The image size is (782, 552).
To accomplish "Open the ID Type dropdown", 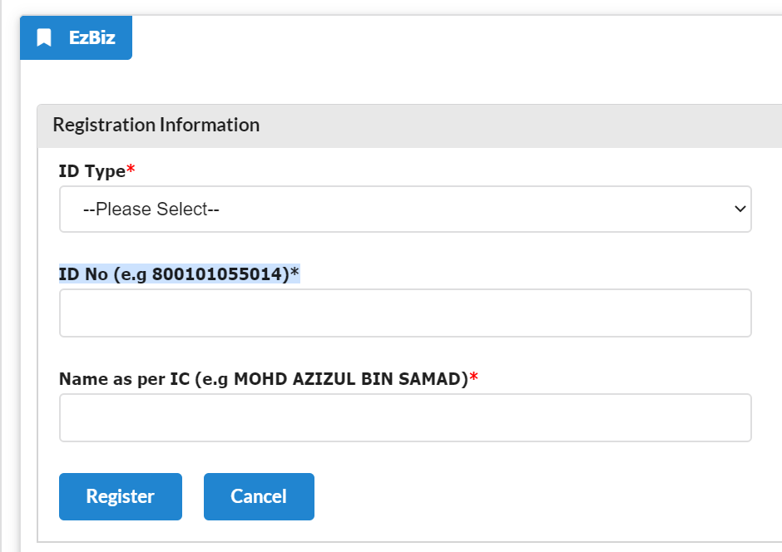I will (x=405, y=209).
